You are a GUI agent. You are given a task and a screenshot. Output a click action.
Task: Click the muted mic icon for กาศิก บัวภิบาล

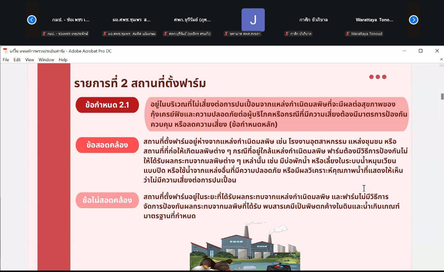coord(287,34)
